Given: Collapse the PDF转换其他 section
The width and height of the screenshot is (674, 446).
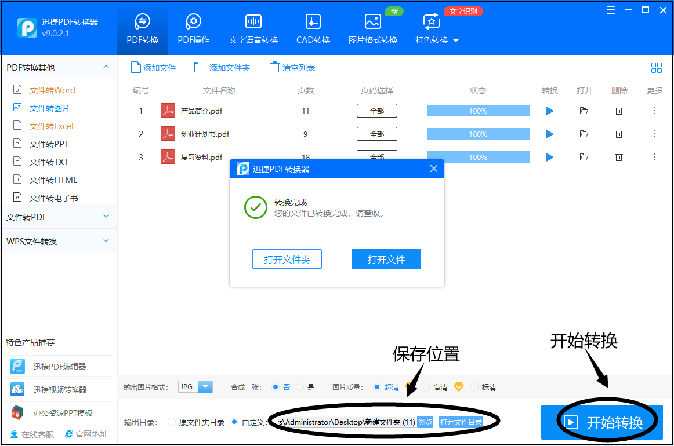Looking at the screenshot, I should 106,67.
